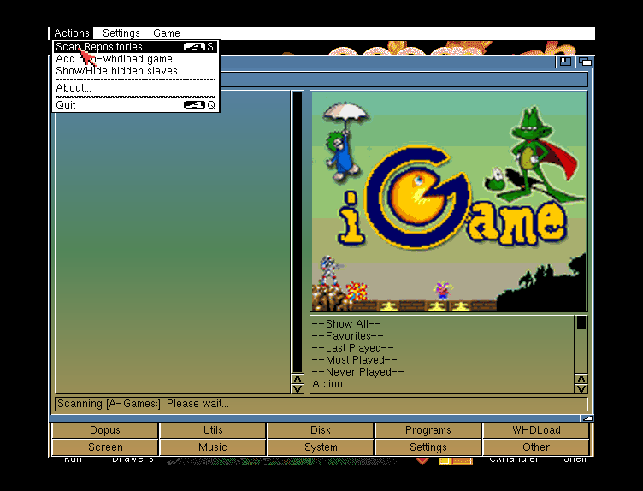Select --Most Played-- filter

442,360
